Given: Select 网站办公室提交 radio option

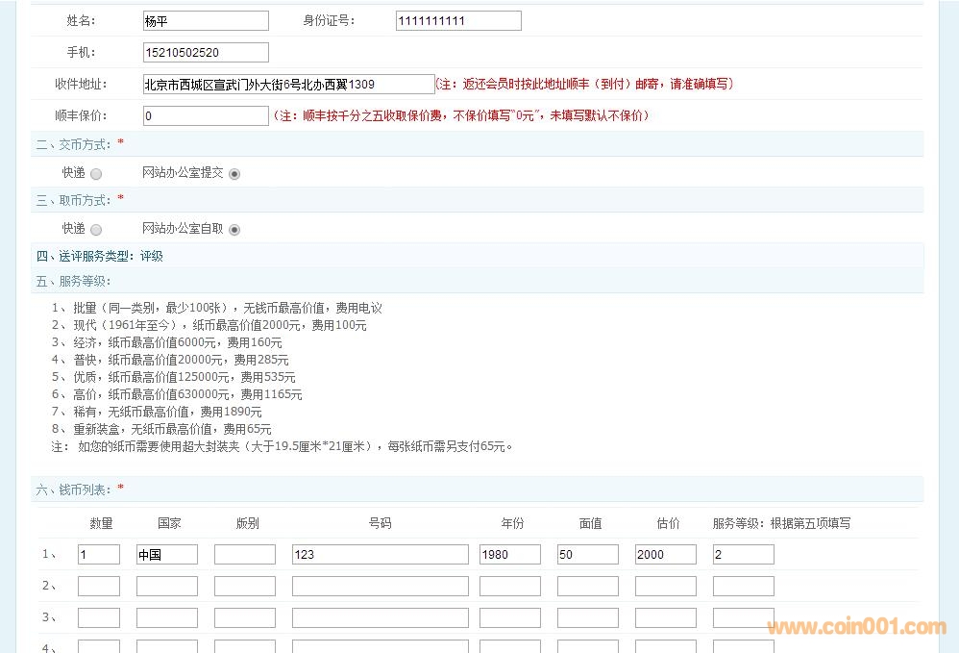Looking at the screenshot, I should point(234,174).
